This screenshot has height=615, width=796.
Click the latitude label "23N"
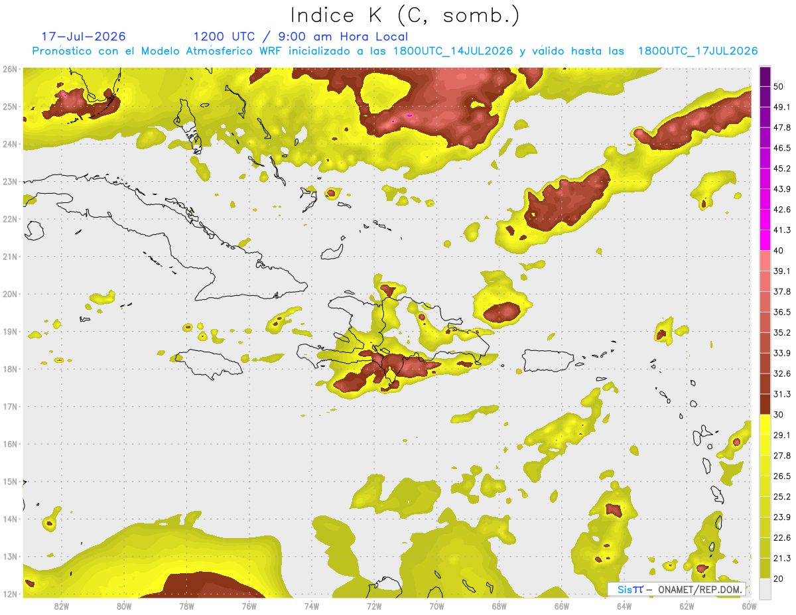tap(9, 182)
